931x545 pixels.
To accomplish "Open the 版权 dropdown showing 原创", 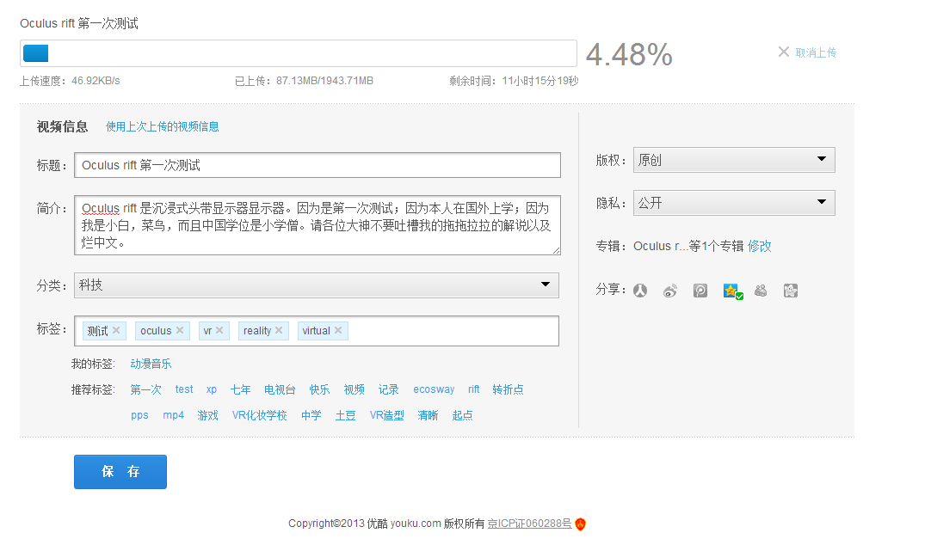I will point(734,160).
